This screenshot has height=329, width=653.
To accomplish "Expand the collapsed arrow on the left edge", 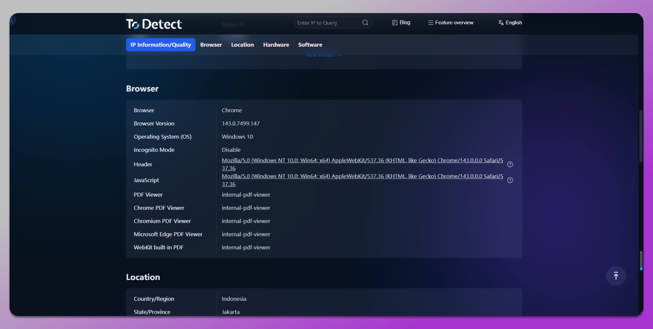I will pyautogui.click(x=12, y=20).
